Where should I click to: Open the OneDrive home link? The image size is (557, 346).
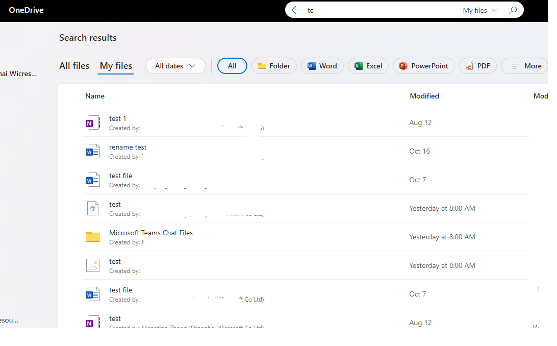coord(27,10)
